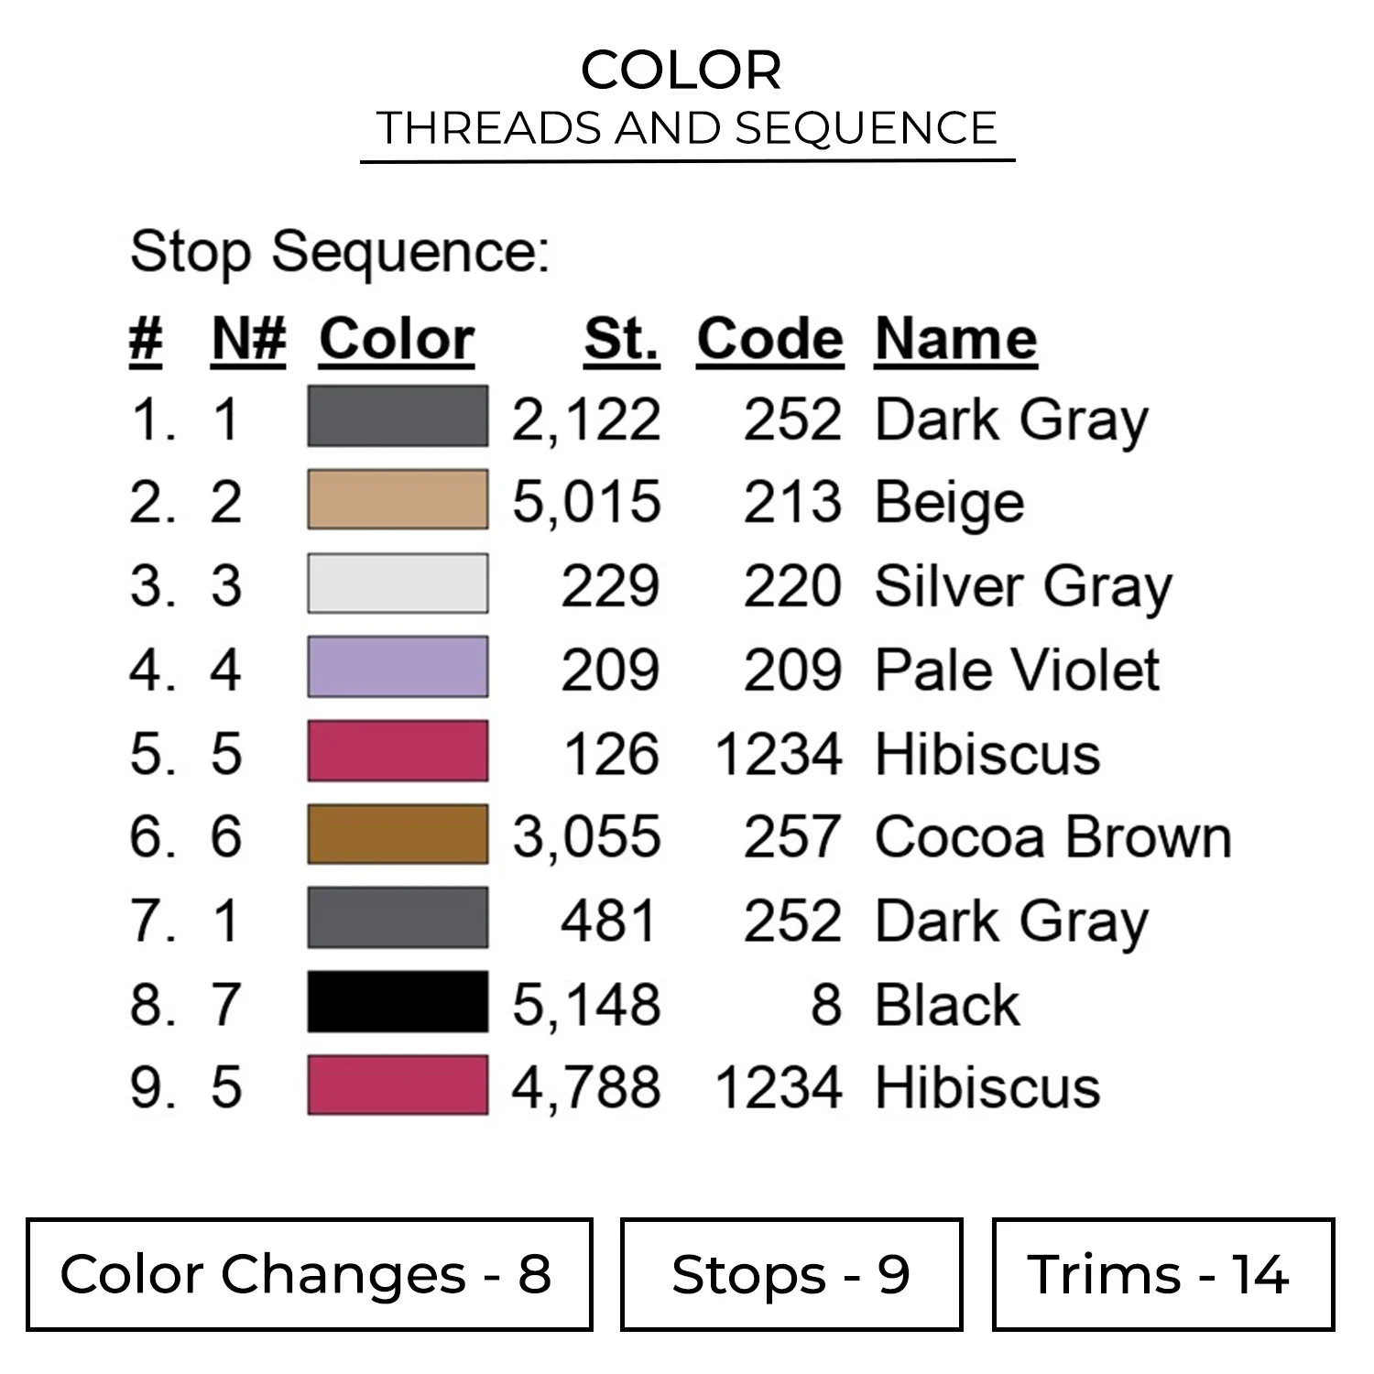Click the Beige color swatch
This screenshot has width=1374, height=1374.
tap(398, 500)
